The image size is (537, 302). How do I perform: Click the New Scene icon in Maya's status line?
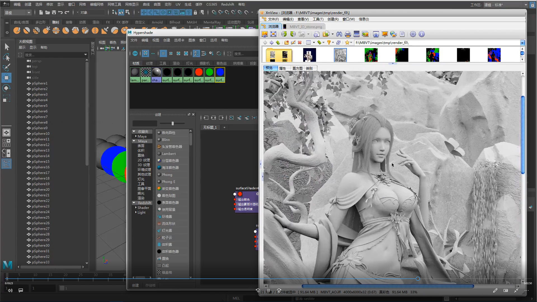(41, 12)
